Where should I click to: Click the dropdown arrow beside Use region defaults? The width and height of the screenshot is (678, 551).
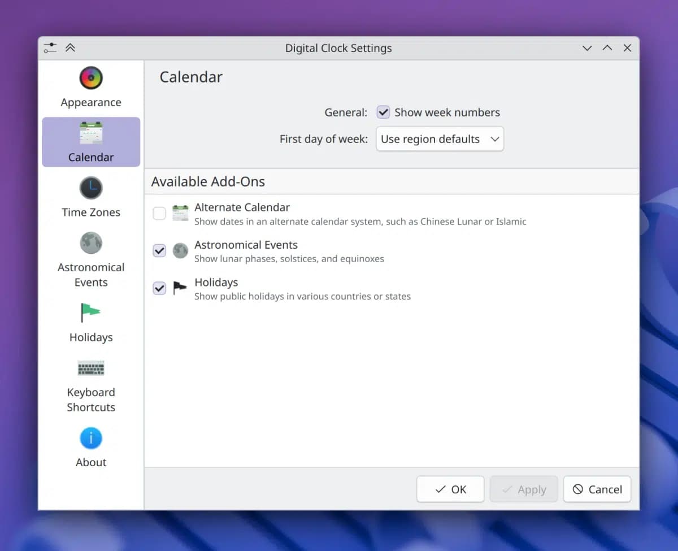495,139
